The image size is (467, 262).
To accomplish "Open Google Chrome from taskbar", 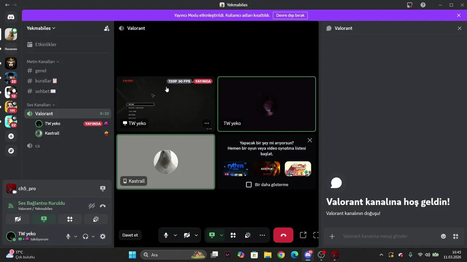I will click(x=281, y=255).
